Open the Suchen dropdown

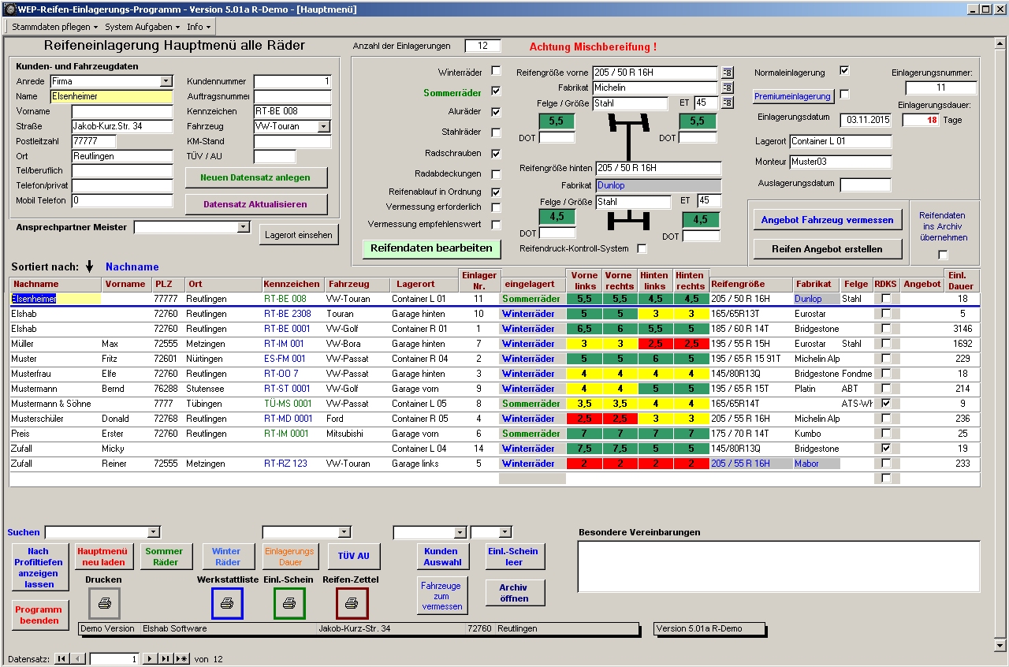click(153, 533)
